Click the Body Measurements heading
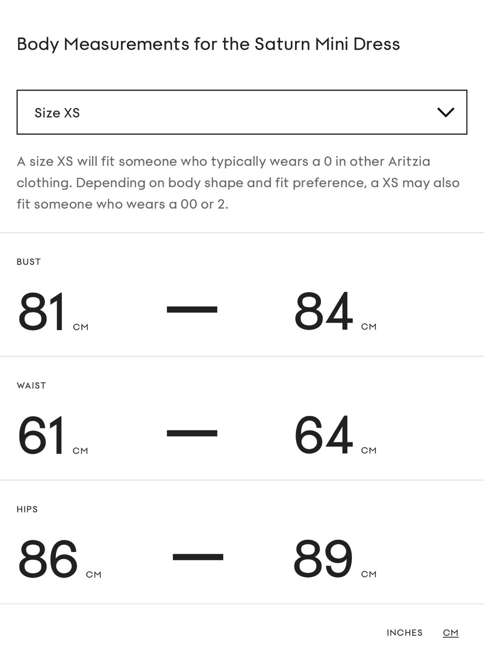This screenshot has width=484, height=665. pyautogui.click(x=208, y=44)
